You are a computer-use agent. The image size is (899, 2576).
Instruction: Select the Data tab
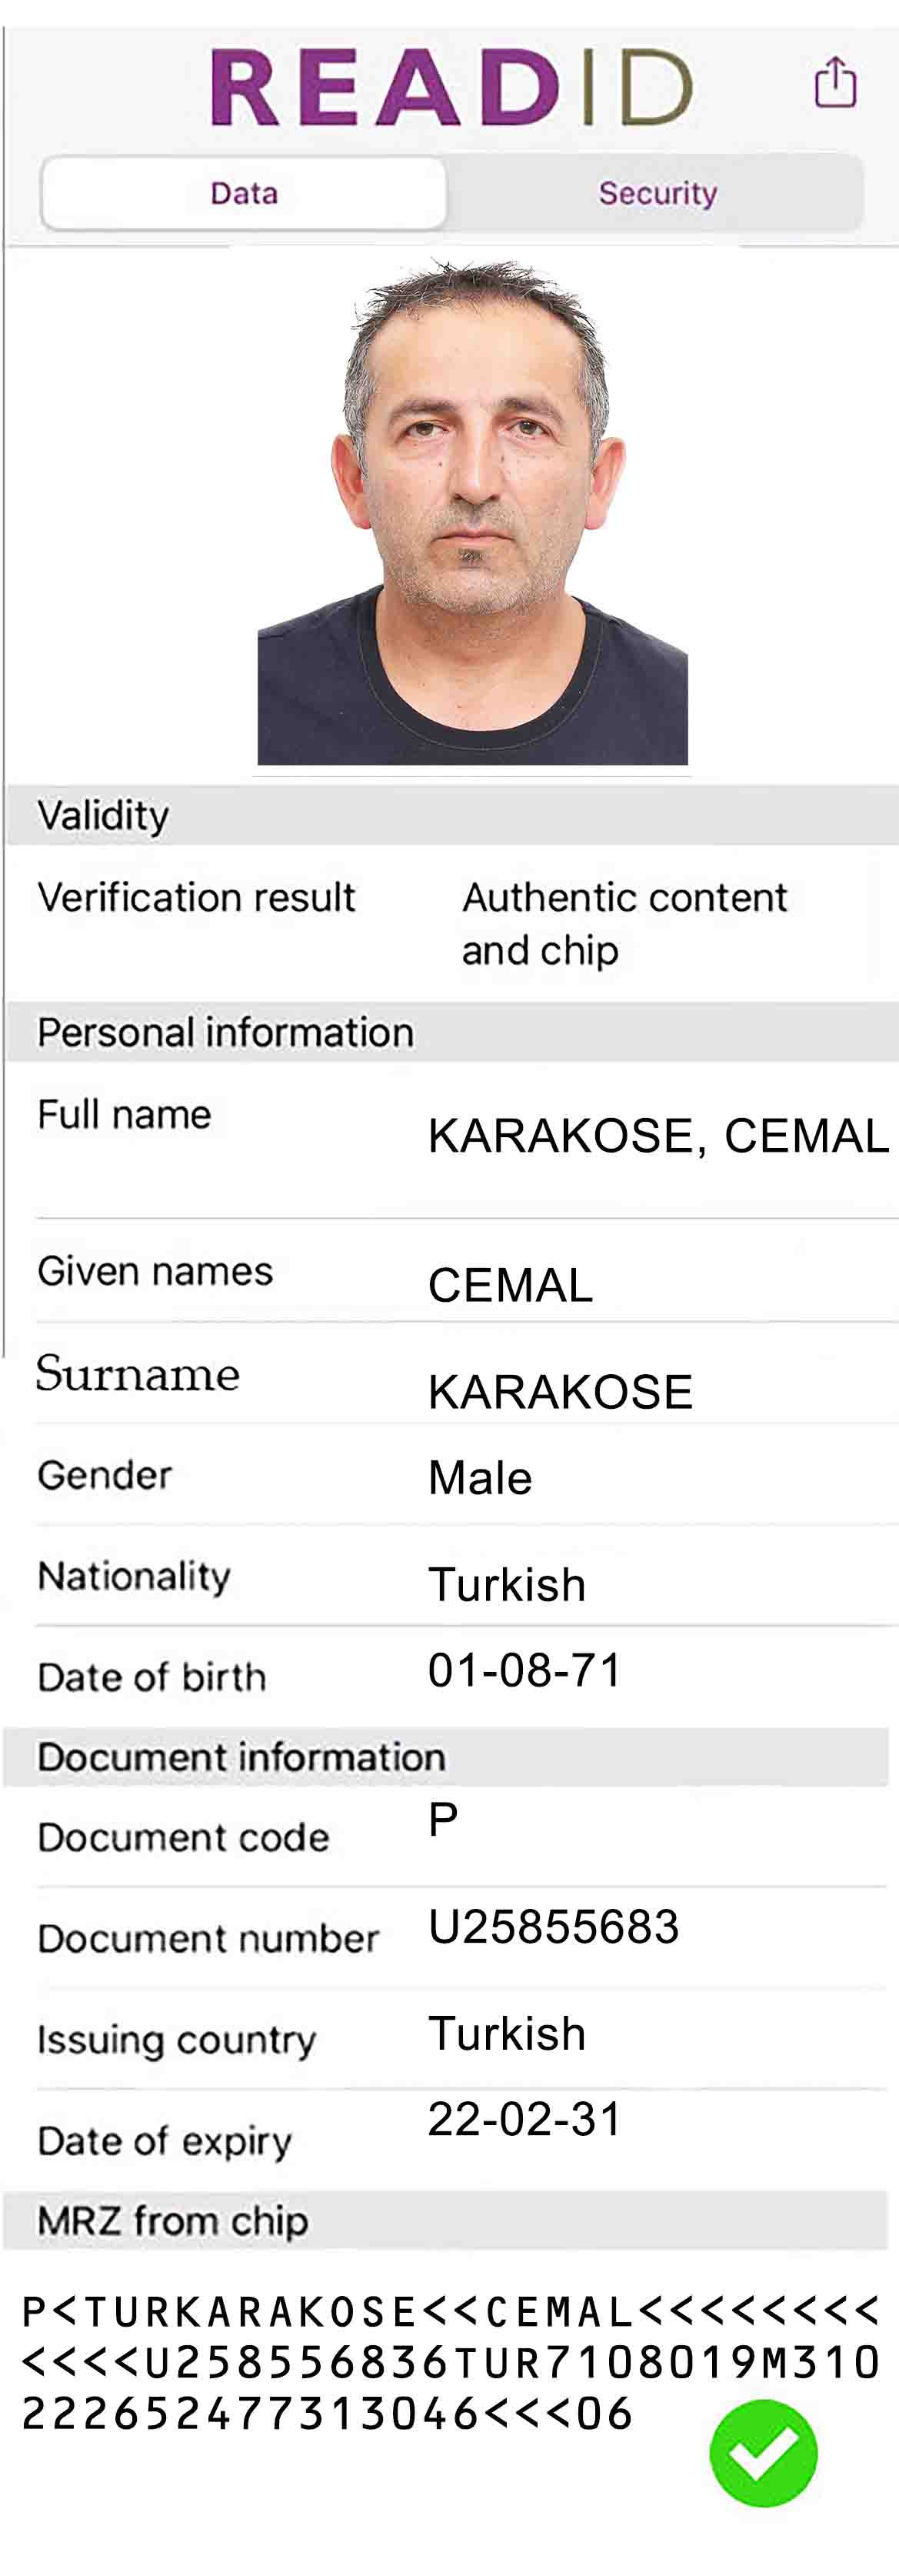pos(244,193)
